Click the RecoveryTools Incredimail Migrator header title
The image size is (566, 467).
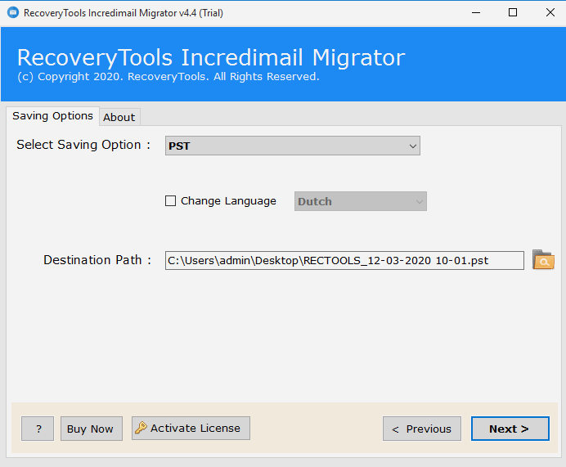(211, 58)
